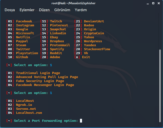This screenshot has height=128, width=163.
Task: Click the Steam option text
Action: [x=21, y=45]
